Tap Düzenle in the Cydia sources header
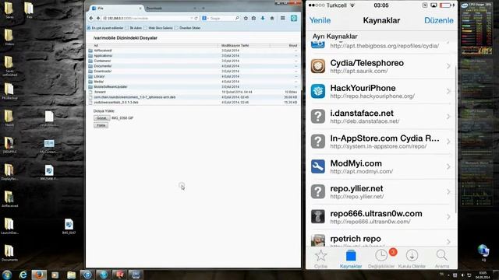 click(x=439, y=20)
